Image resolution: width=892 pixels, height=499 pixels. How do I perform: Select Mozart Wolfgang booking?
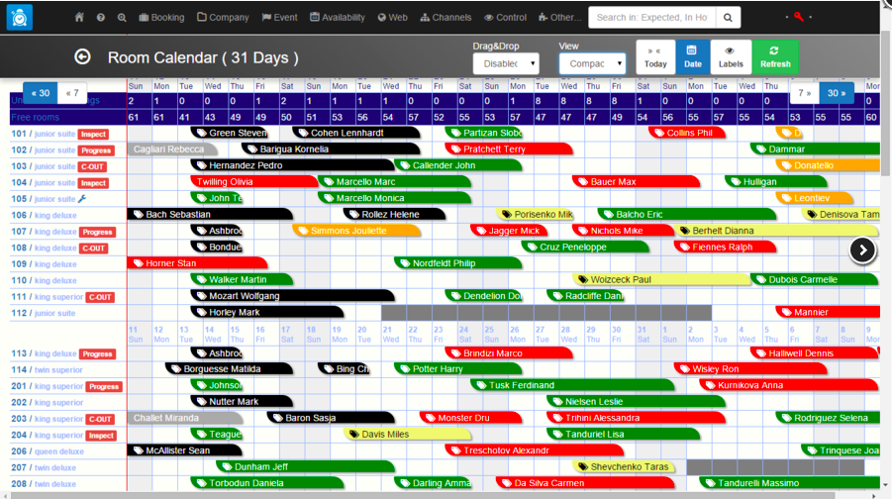click(292, 296)
